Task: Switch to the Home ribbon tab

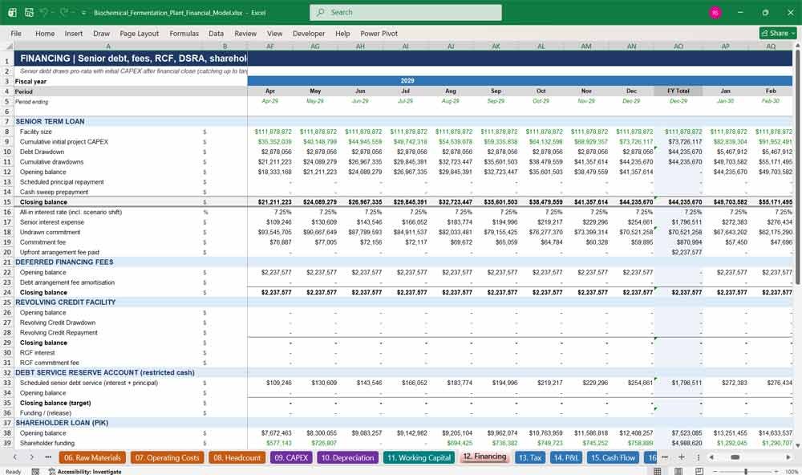Action: click(x=45, y=33)
